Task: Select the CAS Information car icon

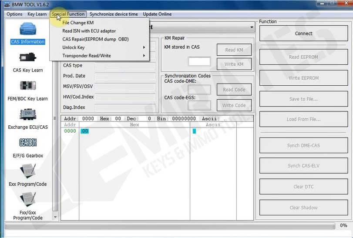Action: point(28,29)
